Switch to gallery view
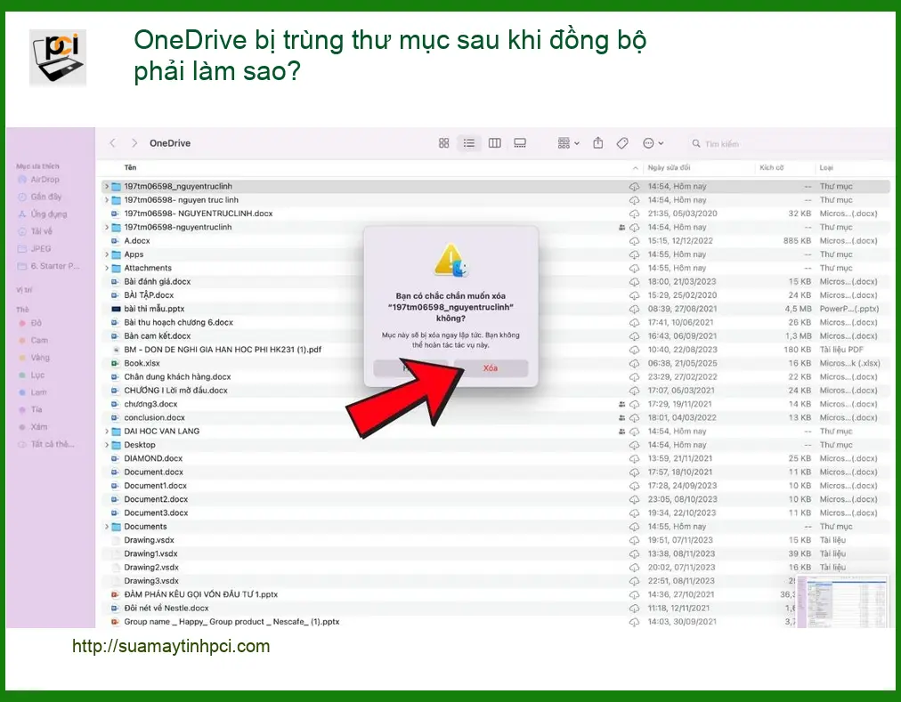 coord(520,143)
